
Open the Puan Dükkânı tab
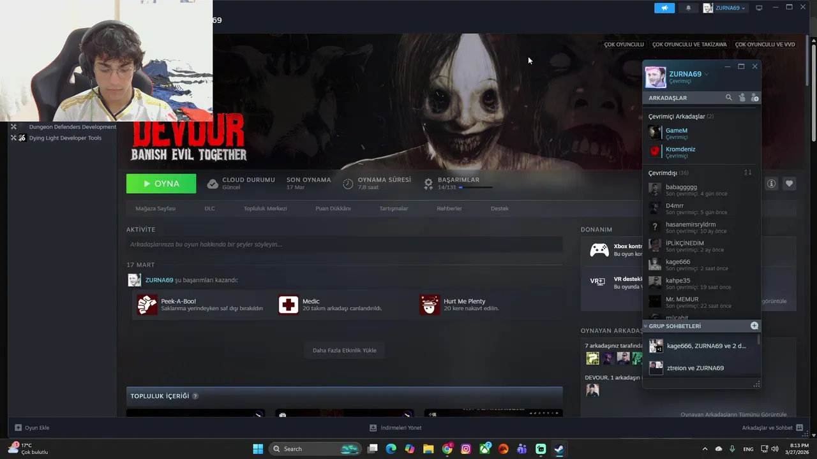[x=333, y=208]
